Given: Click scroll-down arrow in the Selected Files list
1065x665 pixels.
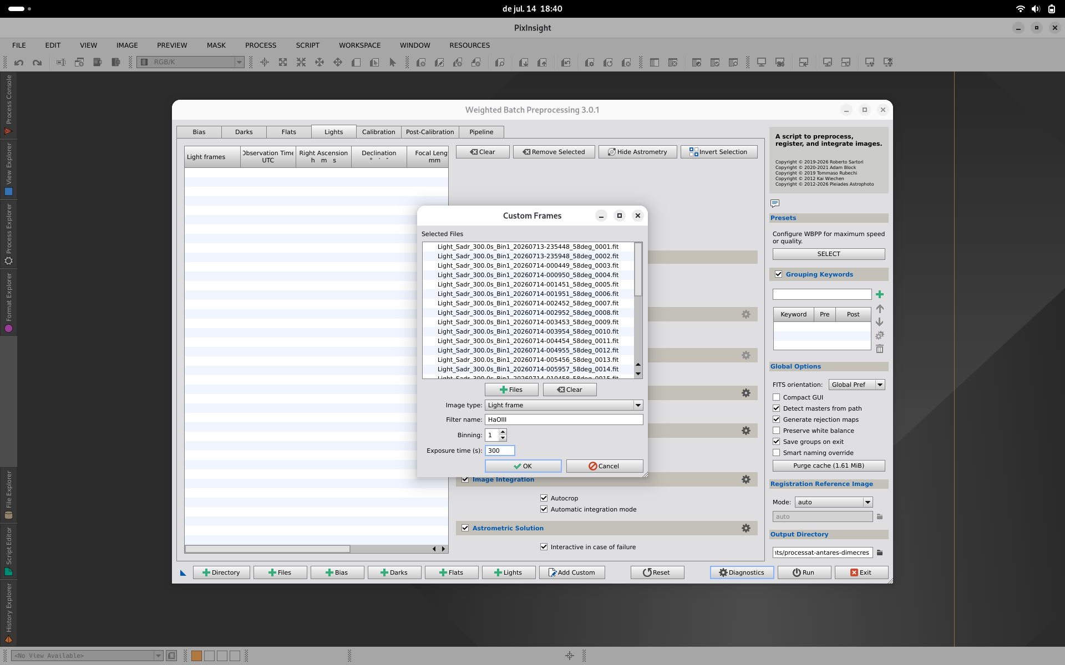Looking at the screenshot, I should click(638, 374).
